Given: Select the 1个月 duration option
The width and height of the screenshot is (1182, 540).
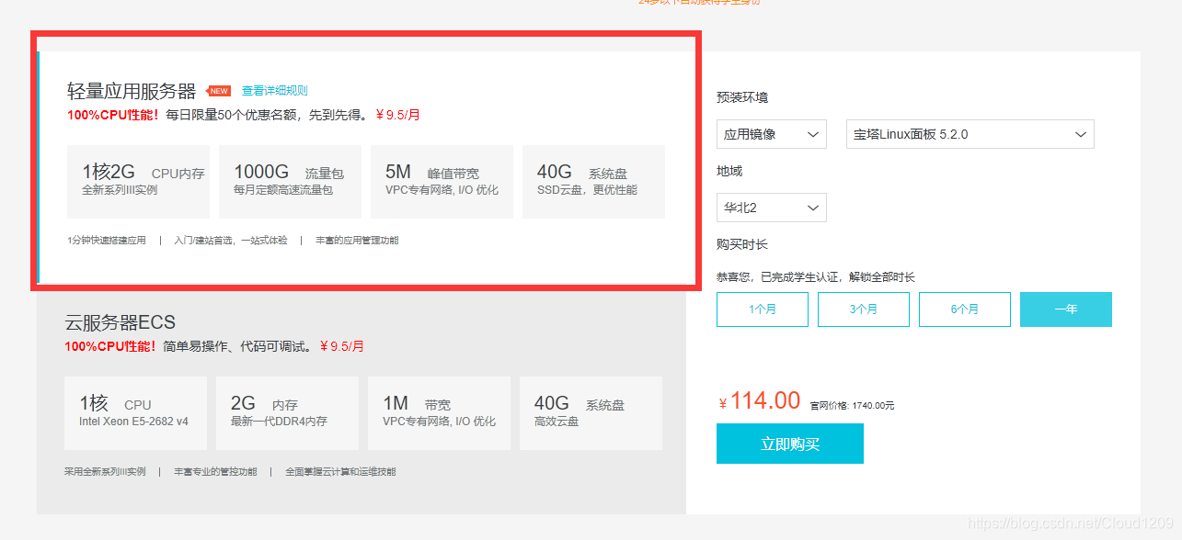Looking at the screenshot, I should [x=762, y=309].
